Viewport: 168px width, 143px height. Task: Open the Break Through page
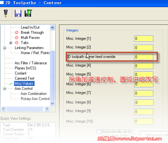[32, 32]
